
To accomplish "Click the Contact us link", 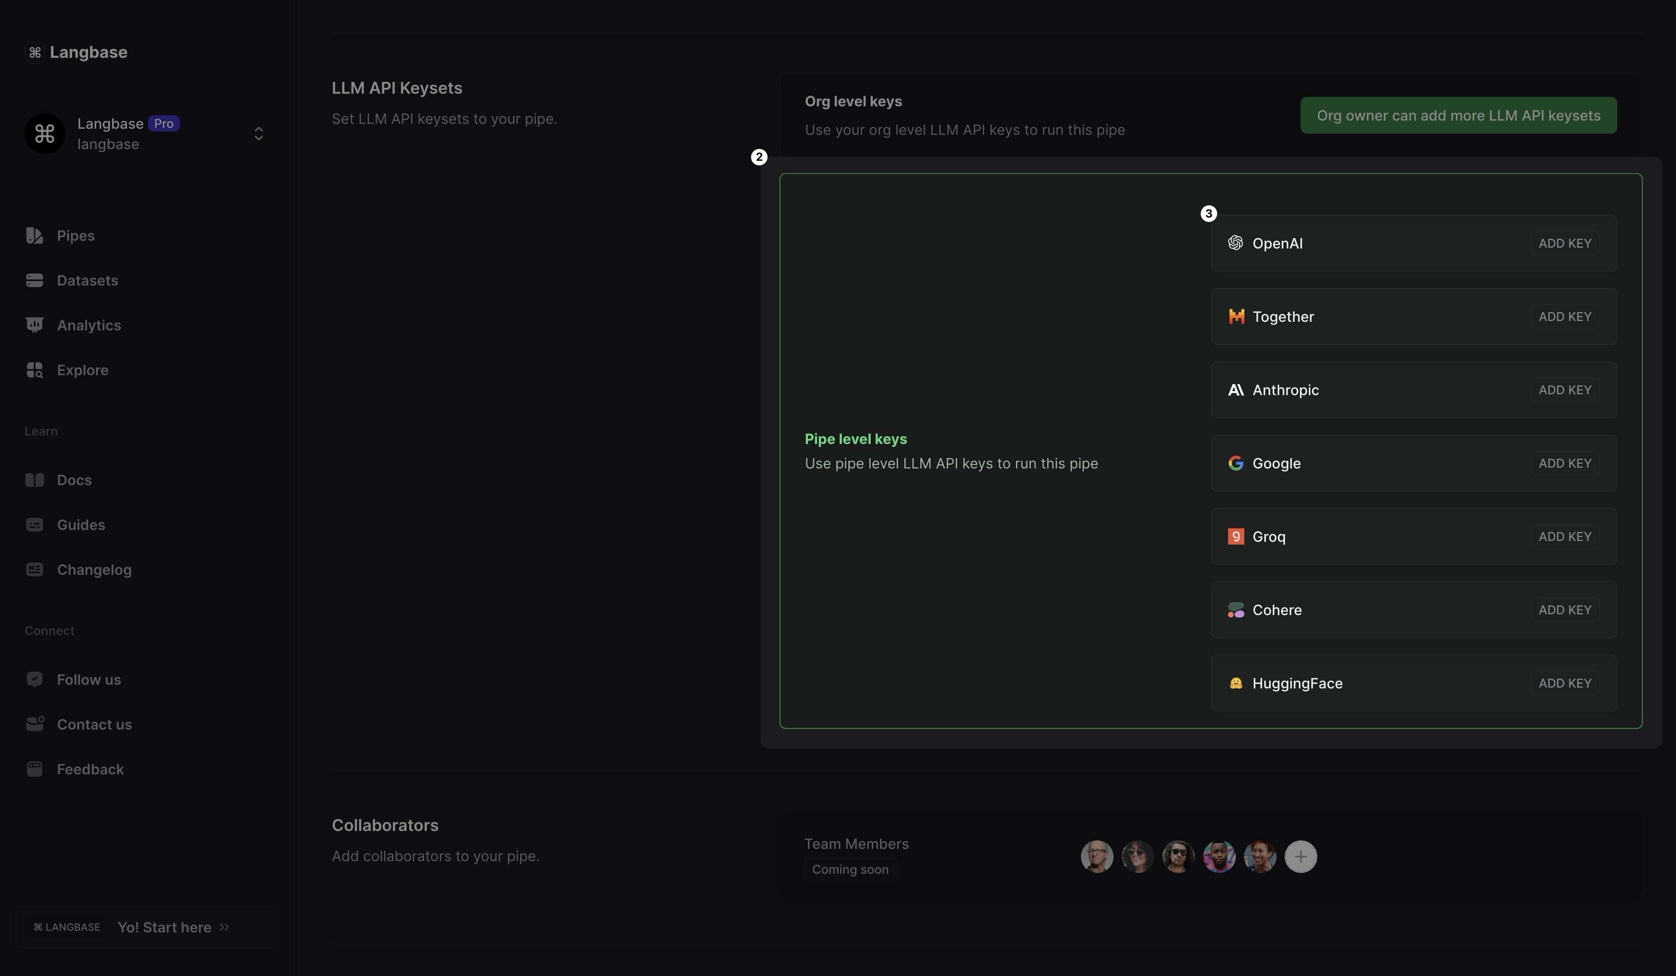I will (94, 725).
